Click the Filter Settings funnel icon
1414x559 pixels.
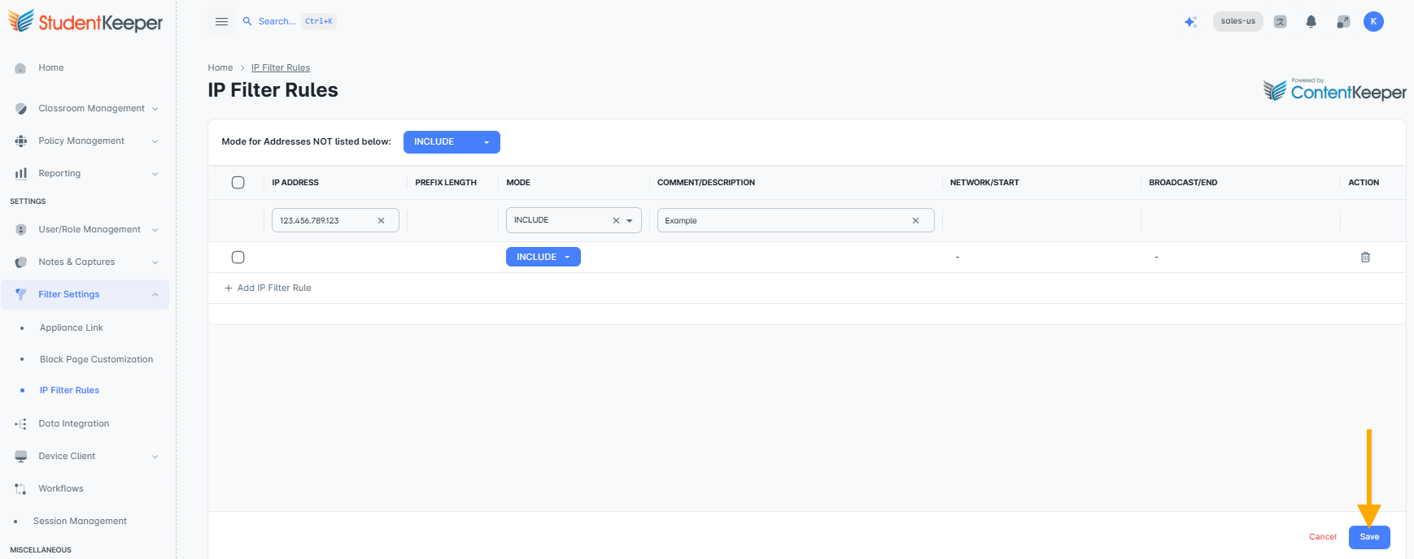[21, 295]
